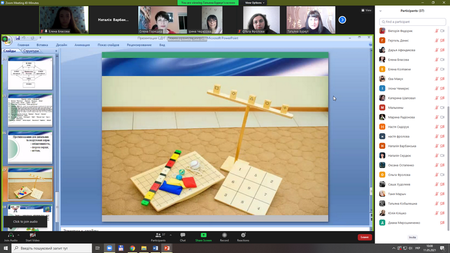
Task: Open the Вид ribbon tab
Action: (162, 45)
